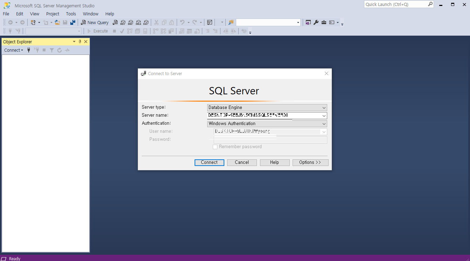The image size is (470, 261).
Task: Open the Window menu
Action: tap(91, 14)
